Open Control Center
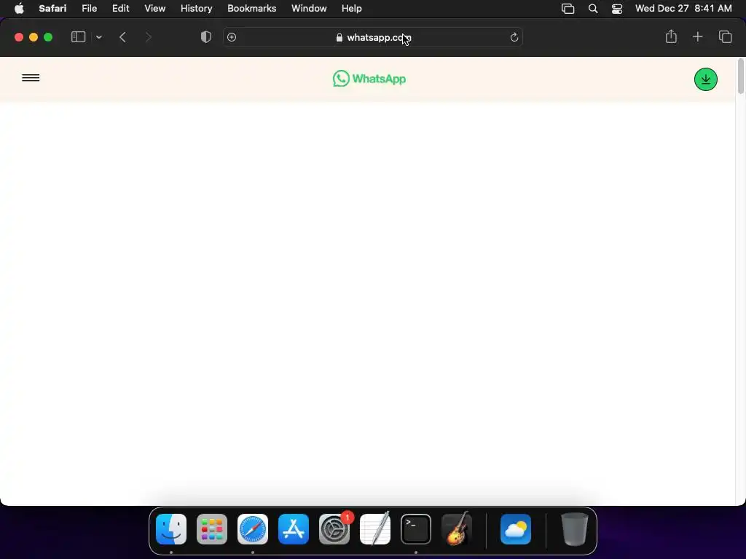Image resolution: width=746 pixels, height=559 pixels. pyautogui.click(x=617, y=9)
